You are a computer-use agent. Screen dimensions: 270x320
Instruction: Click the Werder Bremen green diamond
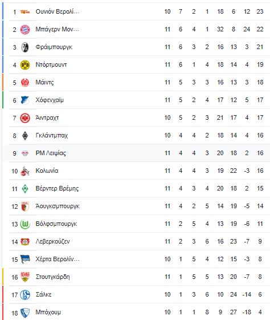point(25,189)
